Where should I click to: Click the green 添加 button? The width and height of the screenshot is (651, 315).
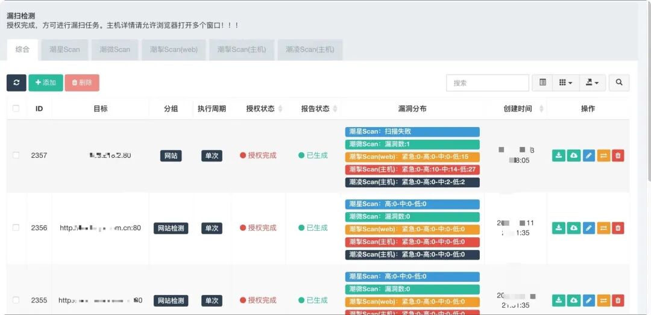pos(46,83)
